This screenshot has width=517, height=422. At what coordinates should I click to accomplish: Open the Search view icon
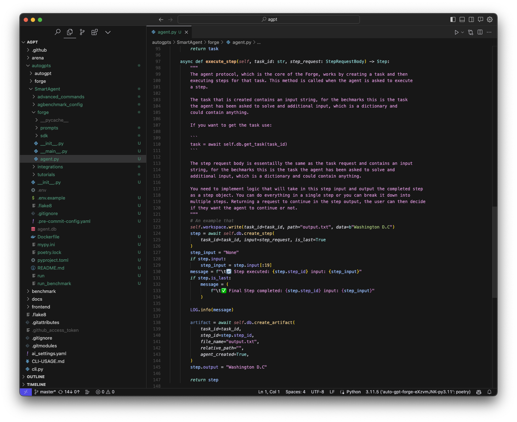(58, 32)
